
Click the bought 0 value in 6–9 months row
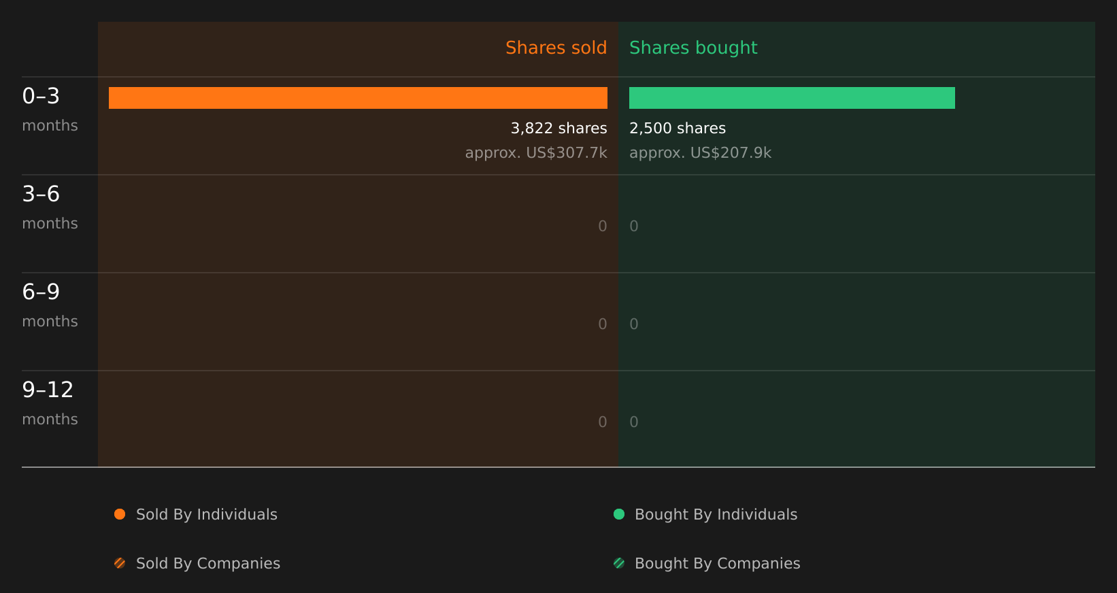click(x=634, y=324)
